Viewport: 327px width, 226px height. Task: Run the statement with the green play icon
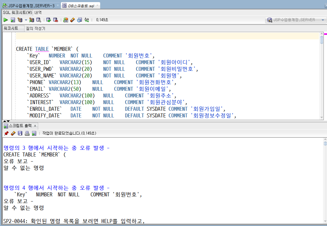click(6, 20)
